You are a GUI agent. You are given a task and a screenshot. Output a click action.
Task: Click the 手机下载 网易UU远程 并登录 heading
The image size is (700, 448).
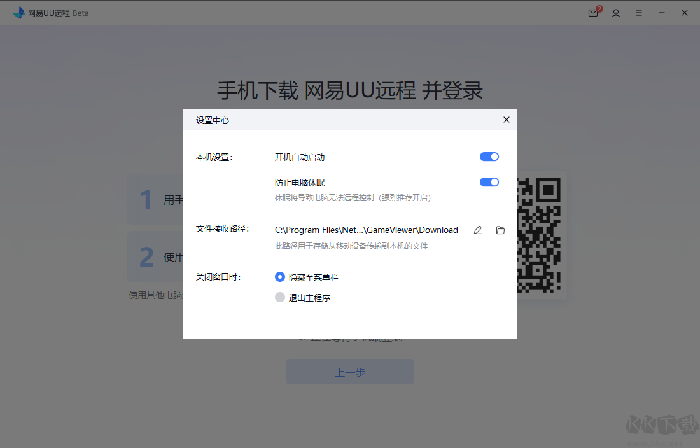click(x=350, y=90)
